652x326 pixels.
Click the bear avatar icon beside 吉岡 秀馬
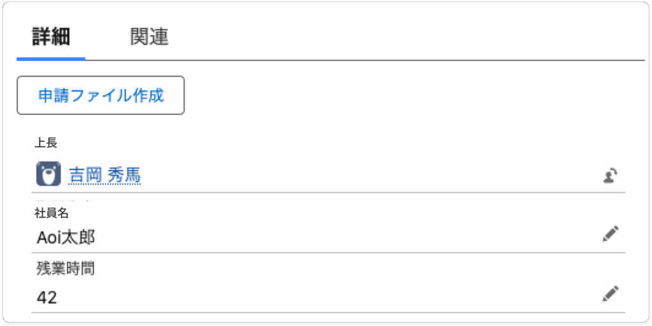(x=48, y=174)
